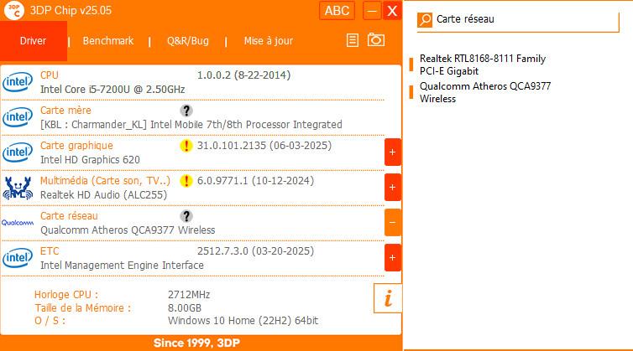Viewport: 633px width, 351px height.
Task: Click the 2712MHz CPU clock value
Action: point(189,295)
